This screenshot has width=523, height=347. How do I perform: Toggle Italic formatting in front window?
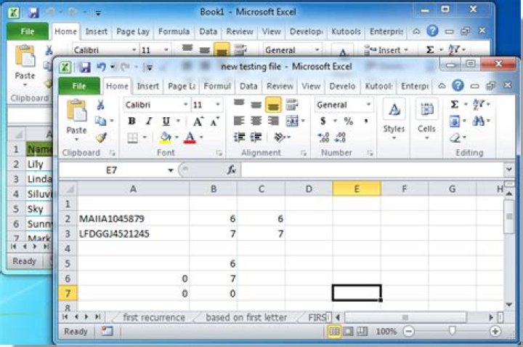pyautogui.click(x=149, y=121)
